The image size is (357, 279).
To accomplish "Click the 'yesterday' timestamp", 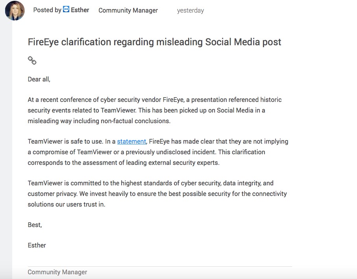I will pyautogui.click(x=191, y=11).
